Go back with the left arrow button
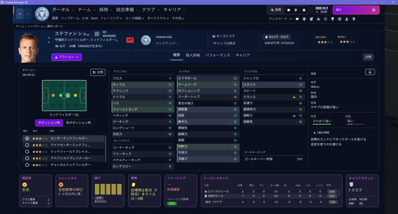The width and height of the screenshot is (398, 214). [20, 14]
